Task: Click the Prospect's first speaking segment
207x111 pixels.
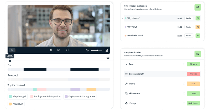Action: click(x=31, y=79)
